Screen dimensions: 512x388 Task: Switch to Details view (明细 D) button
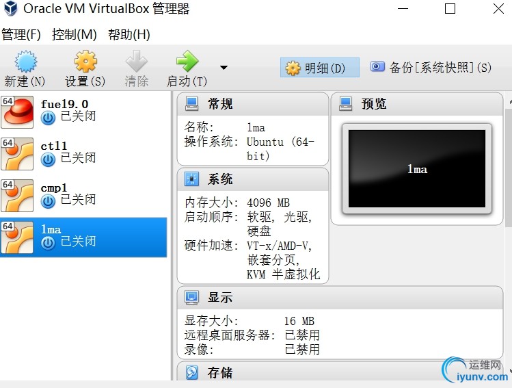[x=320, y=68]
